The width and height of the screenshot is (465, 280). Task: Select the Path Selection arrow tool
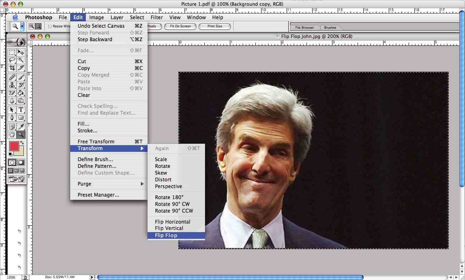tap(12, 110)
